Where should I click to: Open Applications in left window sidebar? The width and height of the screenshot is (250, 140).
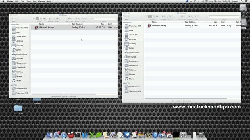pos(19,54)
